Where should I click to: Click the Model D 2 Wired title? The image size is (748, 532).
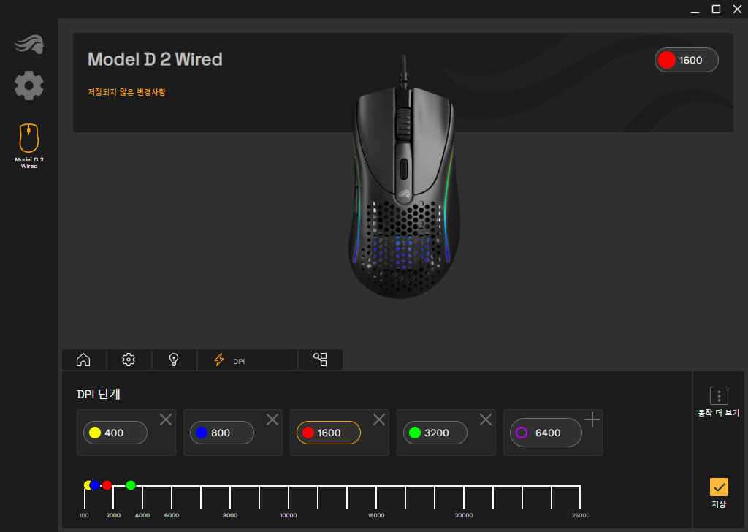point(155,59)
